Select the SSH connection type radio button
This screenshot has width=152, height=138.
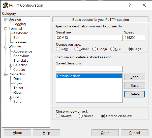point(112,49)
